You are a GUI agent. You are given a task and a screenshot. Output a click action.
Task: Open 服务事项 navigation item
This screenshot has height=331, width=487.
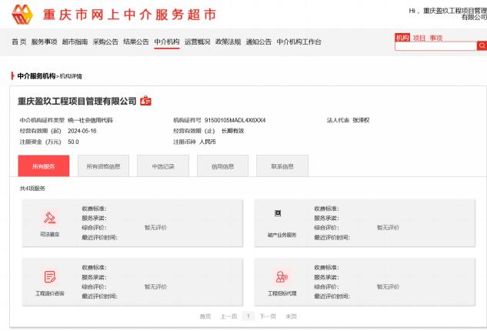click(44, 42)
